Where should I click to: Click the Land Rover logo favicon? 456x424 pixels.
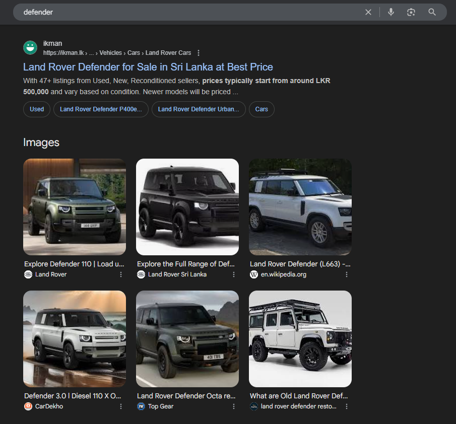(28, 274)
